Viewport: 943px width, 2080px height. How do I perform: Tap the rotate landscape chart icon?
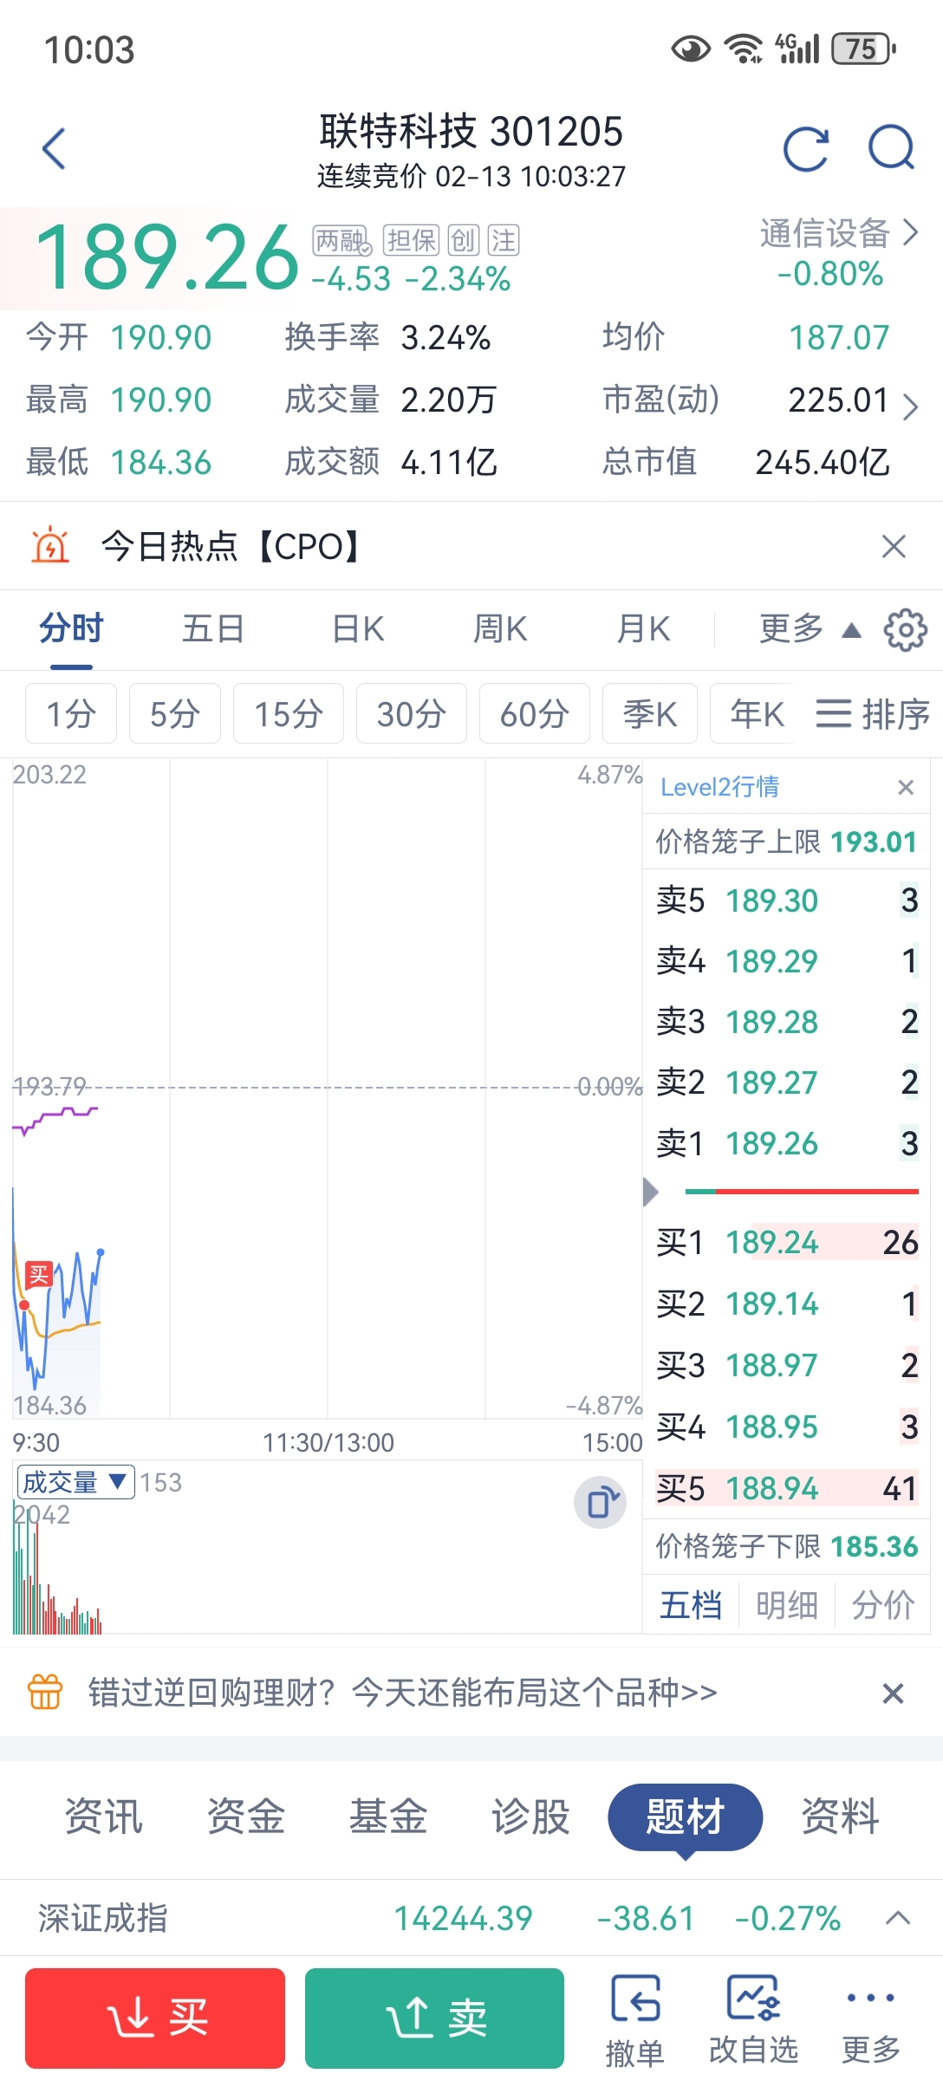click(x=600, y=1502)
